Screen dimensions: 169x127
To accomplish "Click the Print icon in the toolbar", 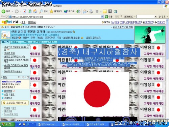I will click(x=91, y=11).
